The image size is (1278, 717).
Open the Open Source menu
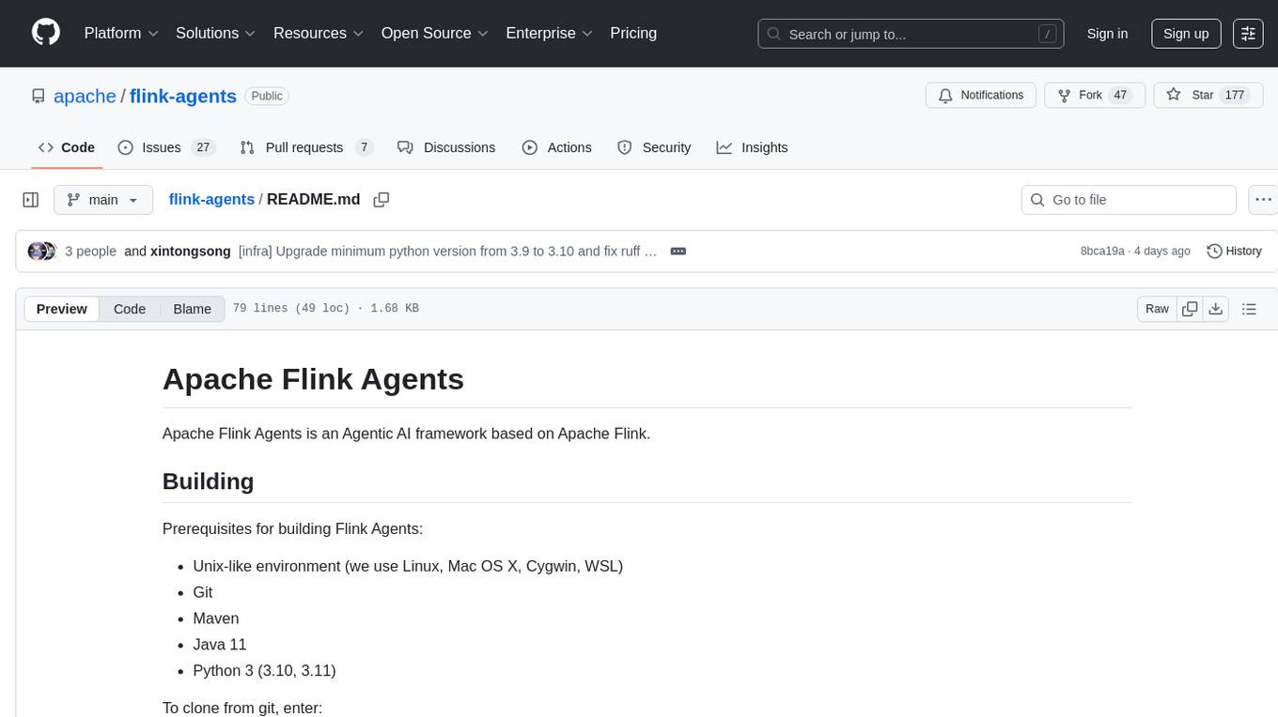[x=435, y=33]
